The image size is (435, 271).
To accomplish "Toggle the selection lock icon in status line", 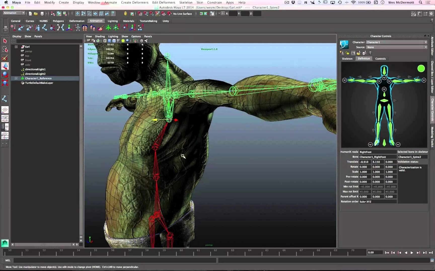I will tap(125, 14).
